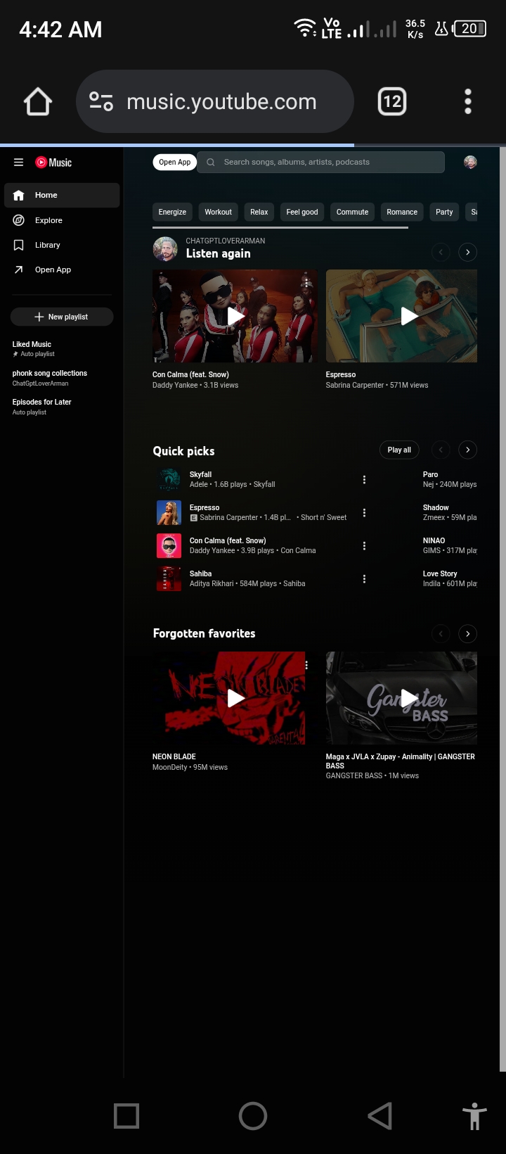Play the Skyfall album thumbnail
The image size is (506, 1154).
pyautogui.click(x=169, y=480)
